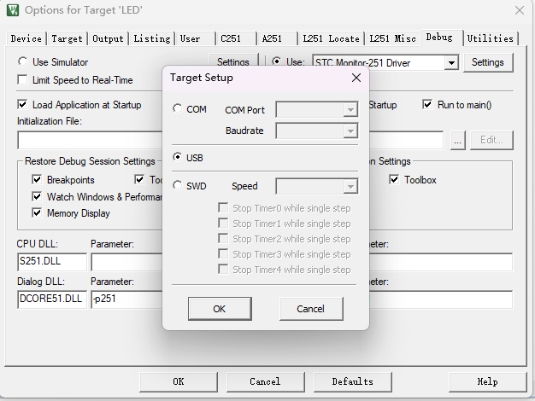This screenshot has height=401, width=535.
Task: Click the left Initialization File field
Action: (x=90, y=140)
